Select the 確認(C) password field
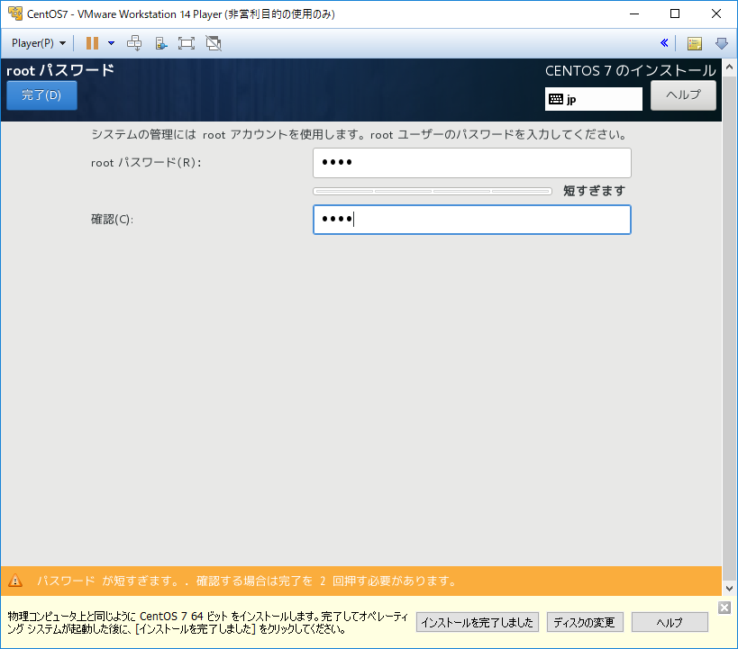 (470, 220)
